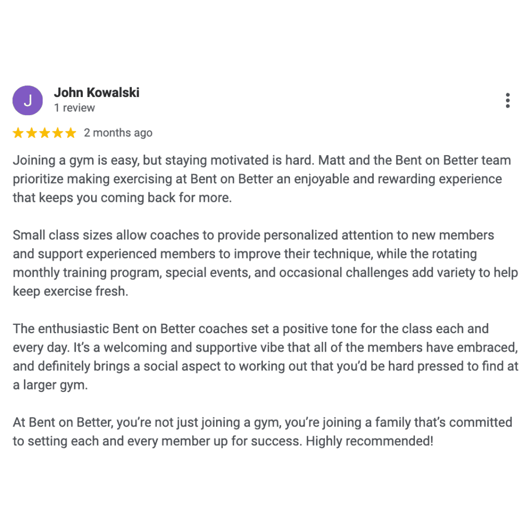Click the 'keep exercise fresh.' line
This screenshot has width=529, height=529.
pos(70,291)
